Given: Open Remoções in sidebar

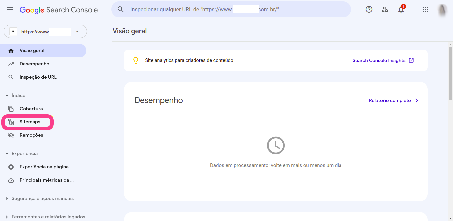Looking at the screenshot, I should (43, 135).
